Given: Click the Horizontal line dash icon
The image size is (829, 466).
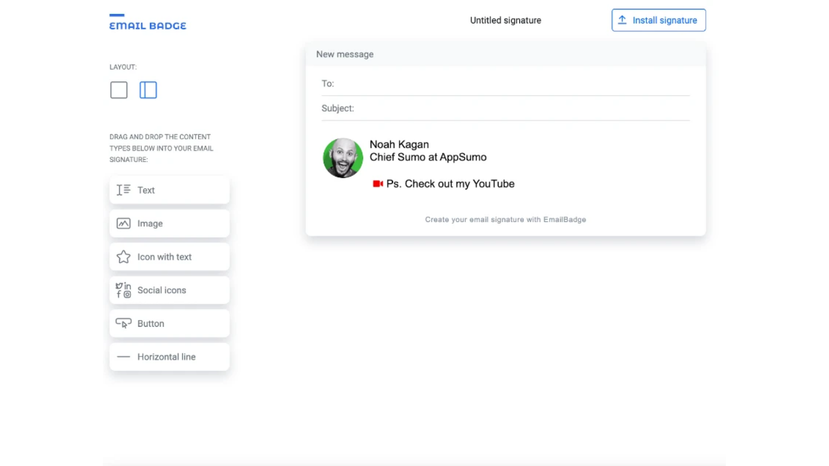Looking at the screenshot, I should tap(123, 357).
